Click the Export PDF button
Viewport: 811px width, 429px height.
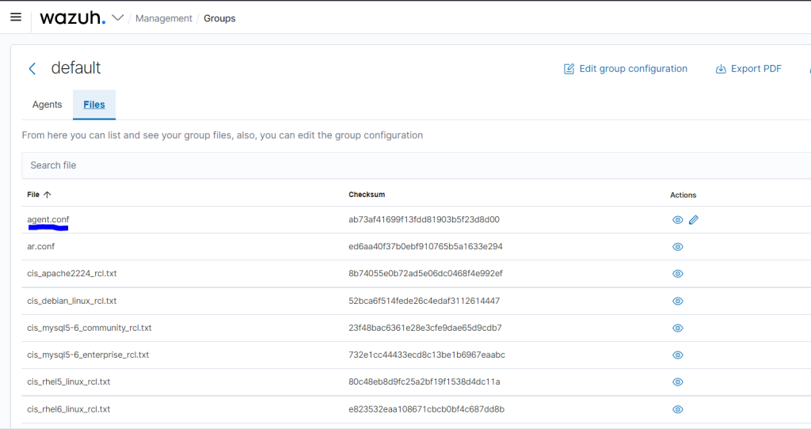tap(748, 69)
